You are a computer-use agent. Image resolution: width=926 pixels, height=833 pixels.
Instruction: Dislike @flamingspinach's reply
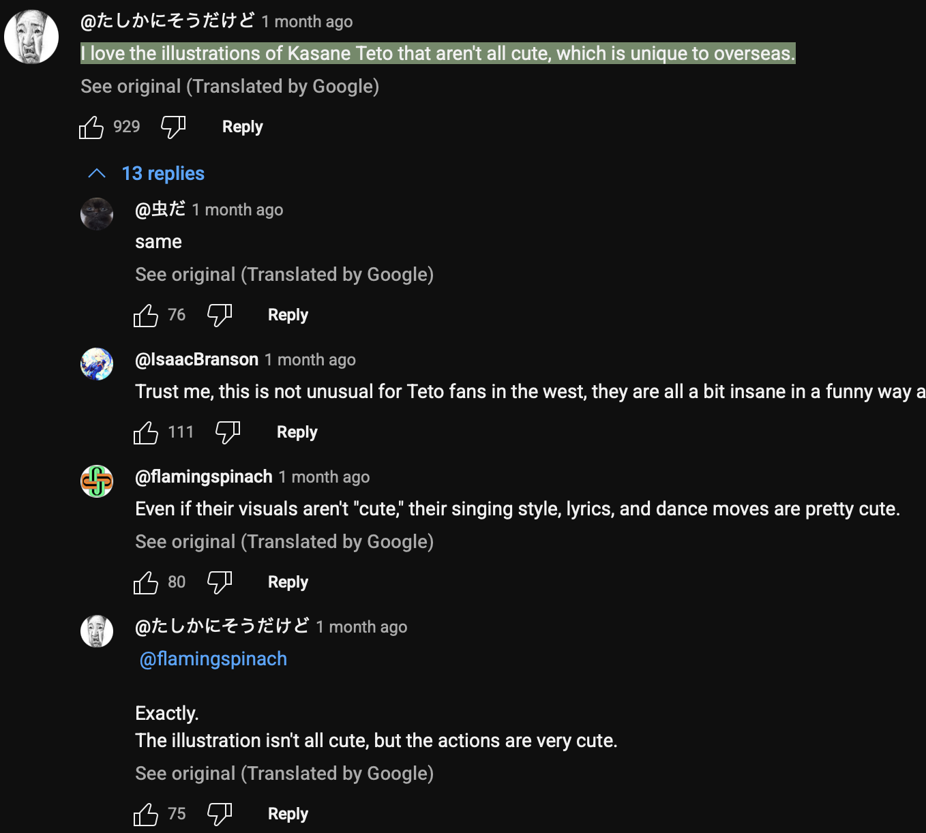[220, 583]
